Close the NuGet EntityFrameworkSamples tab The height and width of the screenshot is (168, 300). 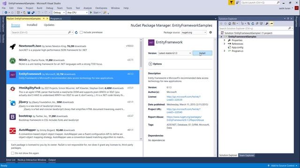(47, 19)
